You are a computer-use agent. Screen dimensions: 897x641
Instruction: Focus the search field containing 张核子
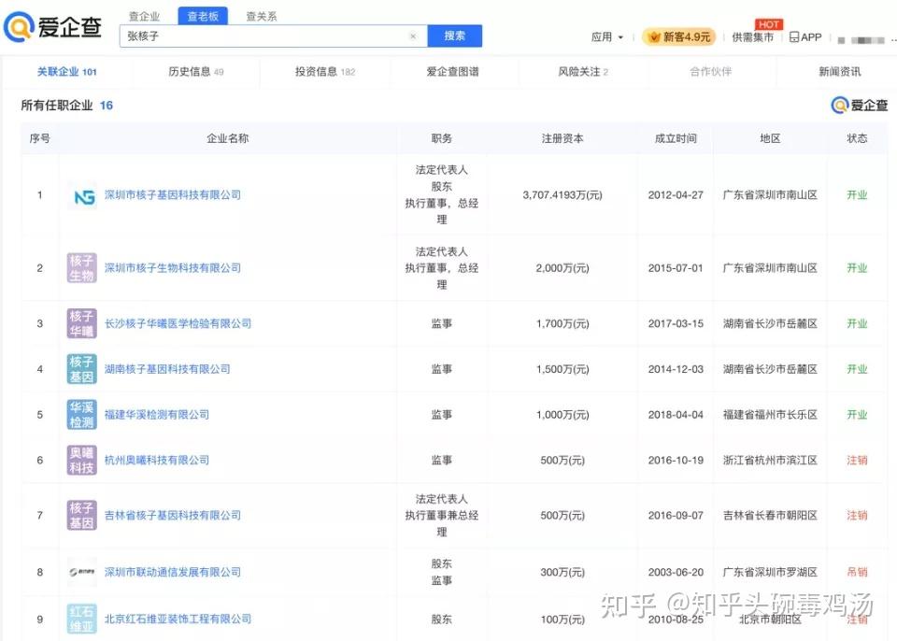pos(274,36)
